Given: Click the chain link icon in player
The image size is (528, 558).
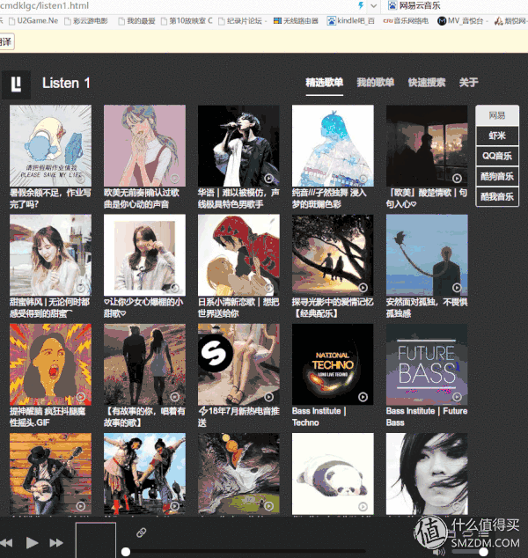Looking at the screenshot, I should click(142, 532).
